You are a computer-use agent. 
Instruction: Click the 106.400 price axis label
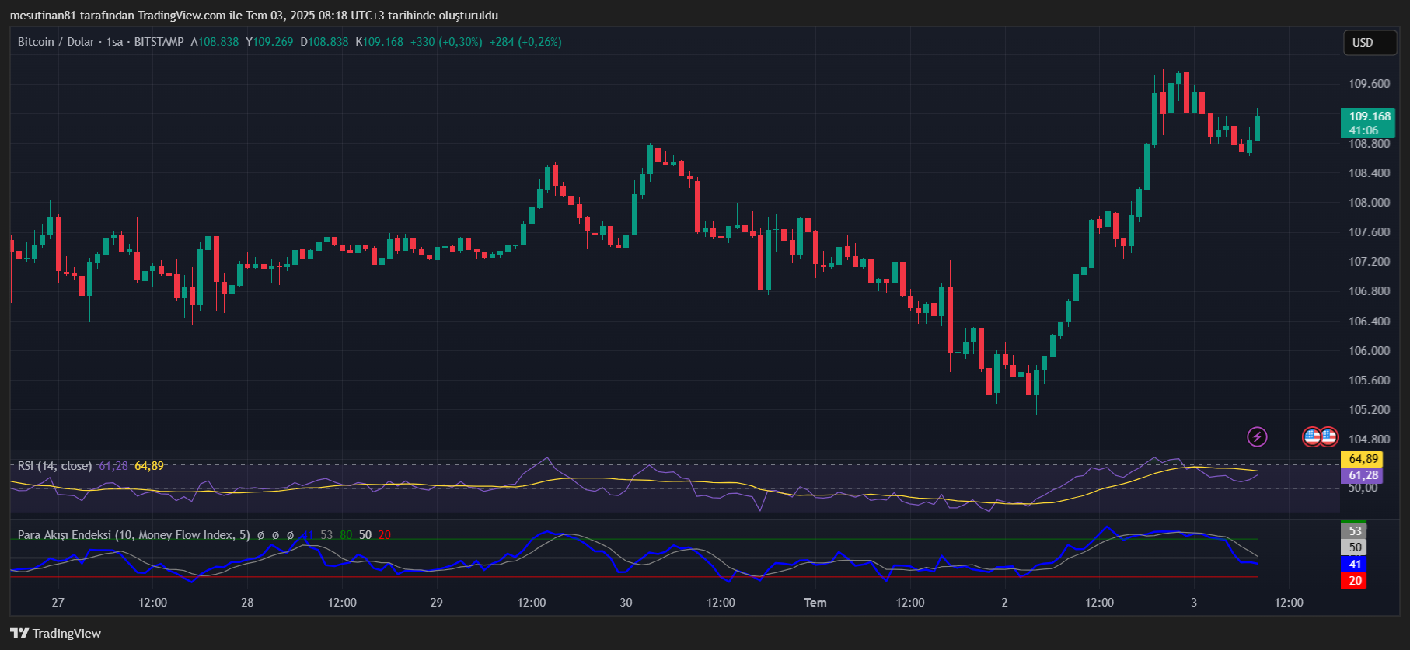click(1370, 322)
